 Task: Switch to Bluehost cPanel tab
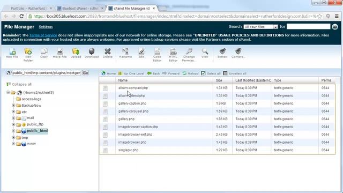[80, 9]
